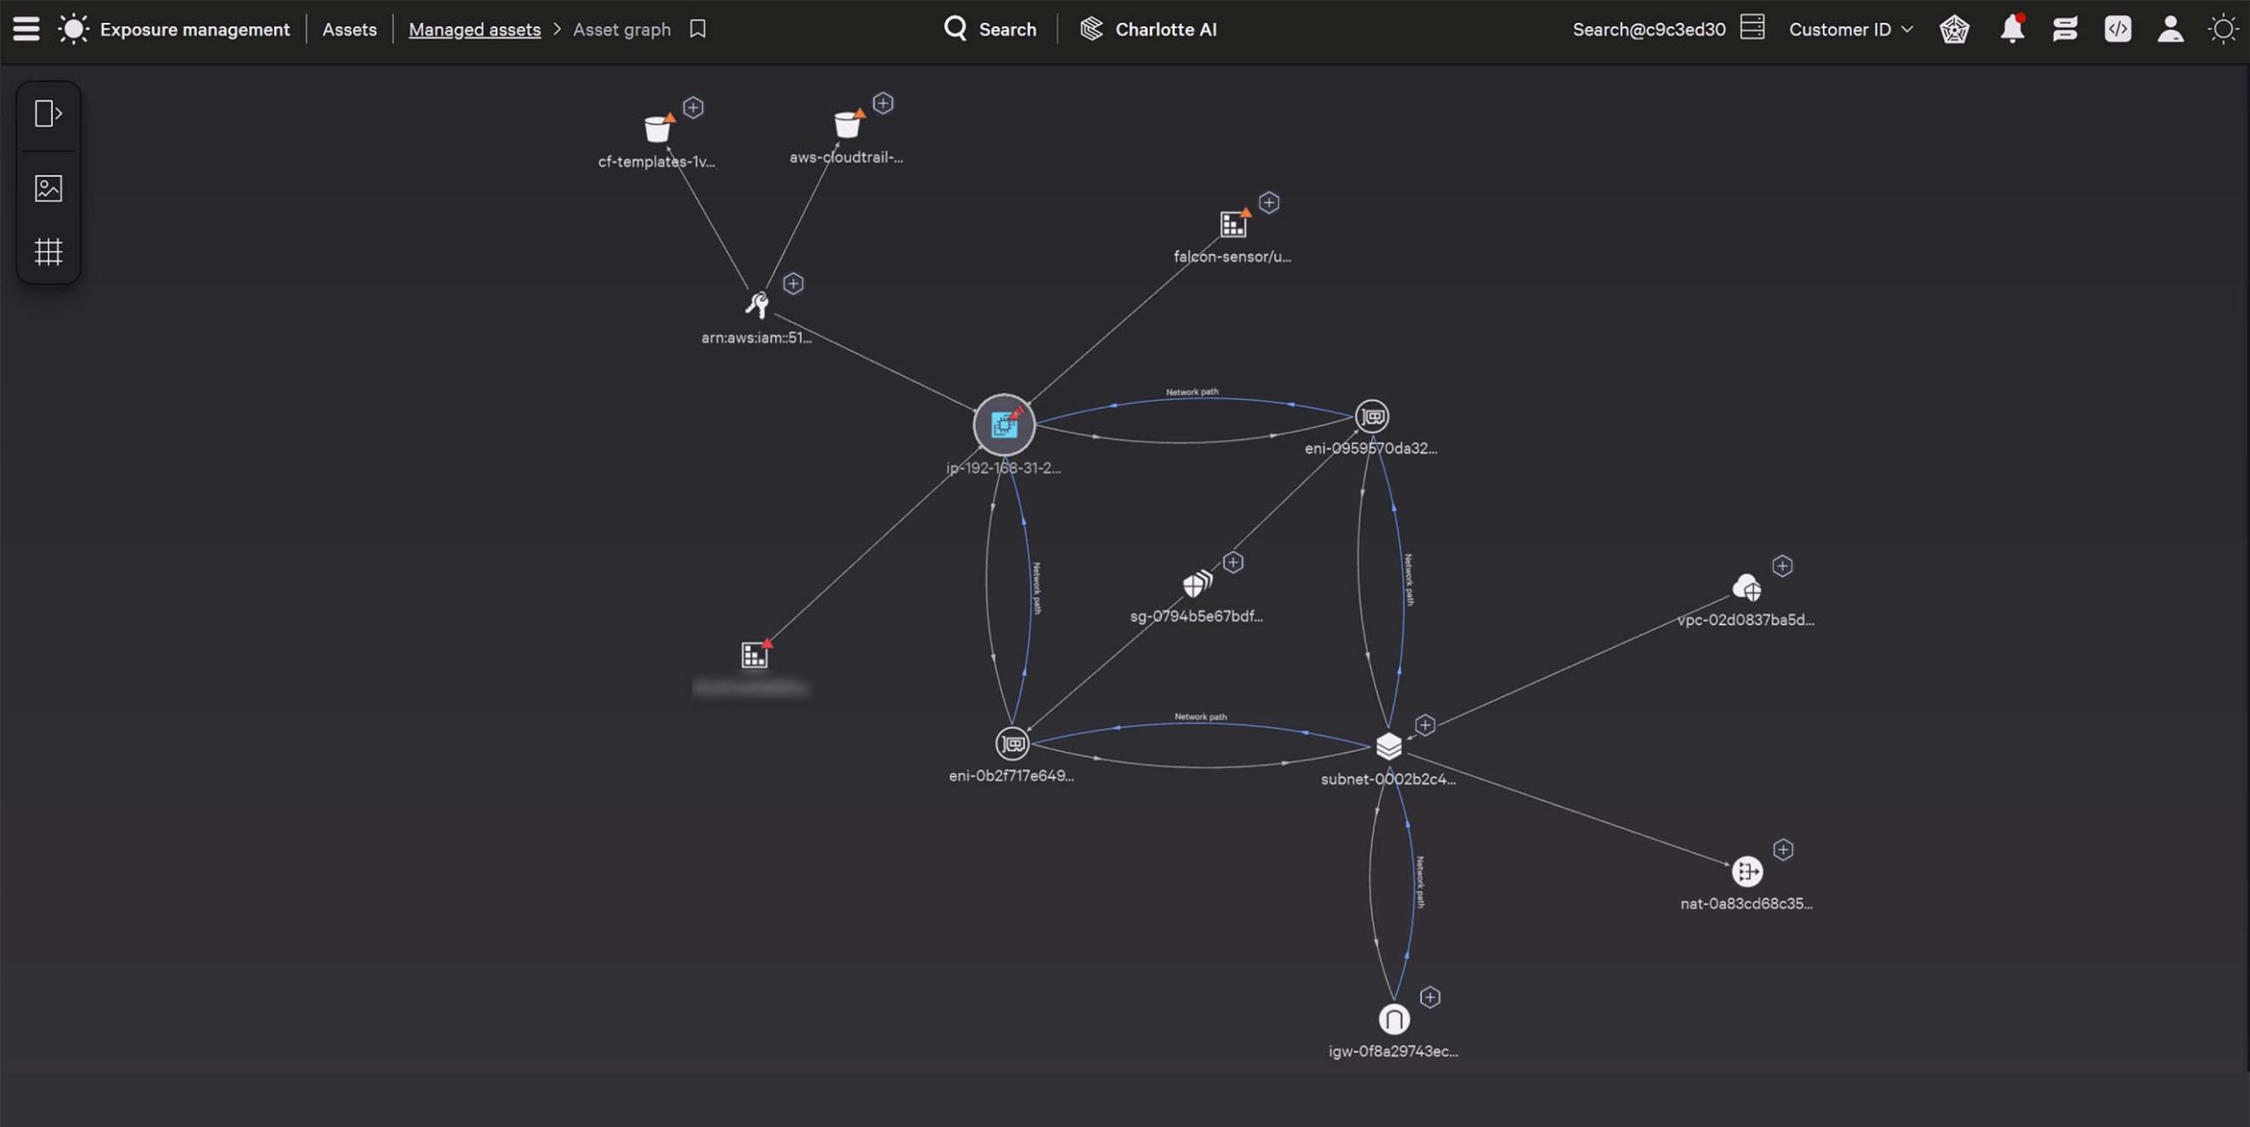Click the server icon beside Search@c9c3ed30
Screen dimensions: 2250x1127
click(1753, 27)
